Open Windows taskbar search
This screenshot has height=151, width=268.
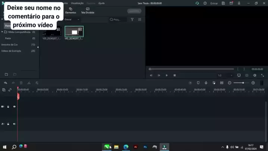[14, 147]
